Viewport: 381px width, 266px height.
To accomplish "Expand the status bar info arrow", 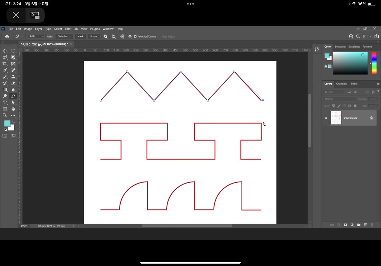I will point(74,226).
